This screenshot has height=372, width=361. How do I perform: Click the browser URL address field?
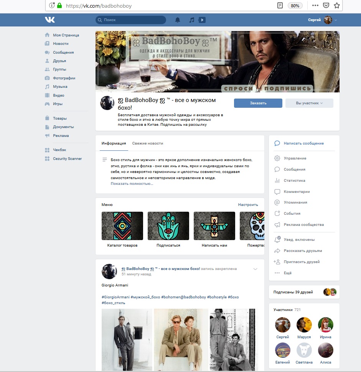(166, 6)
